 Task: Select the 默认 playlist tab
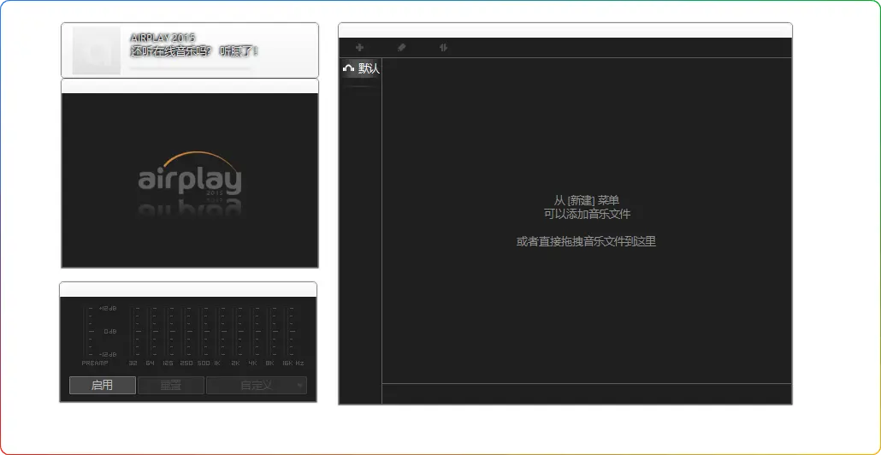click(369, 68)
